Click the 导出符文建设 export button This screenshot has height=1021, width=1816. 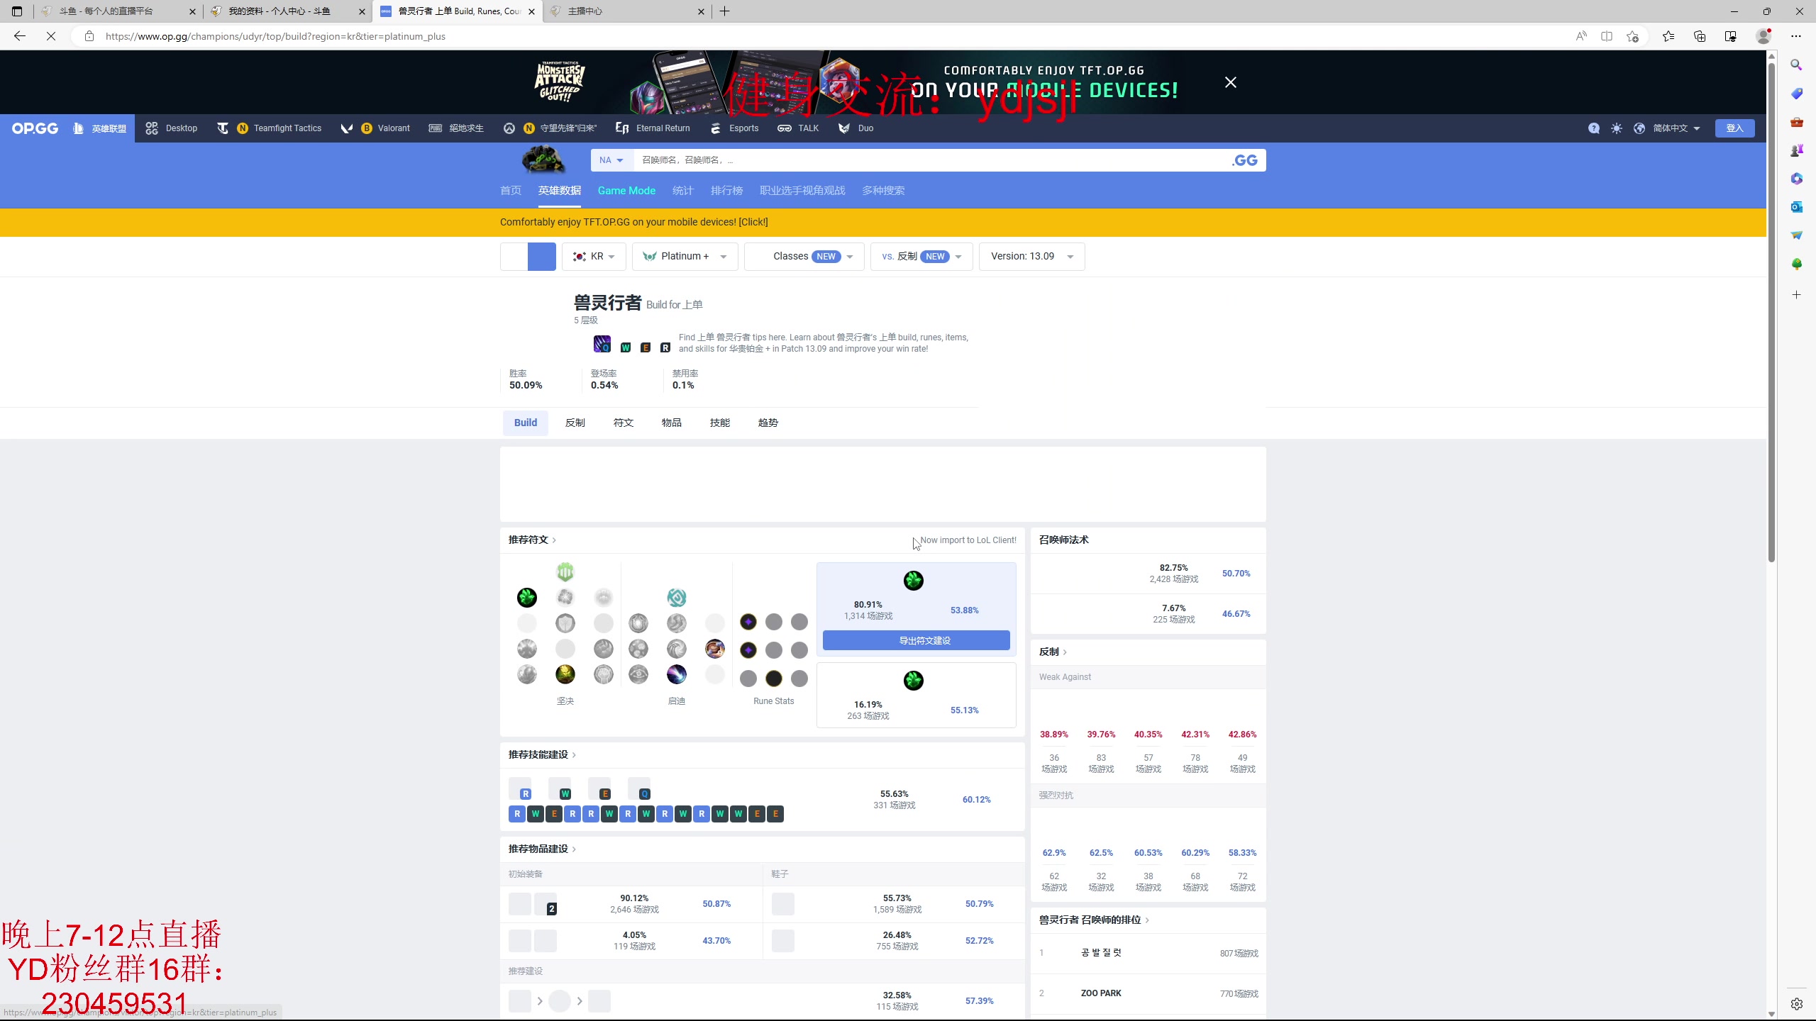point(917,640)
